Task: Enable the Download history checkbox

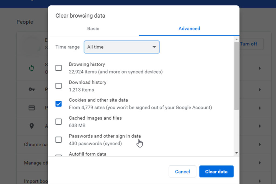Action: click(x=58, y=86)
